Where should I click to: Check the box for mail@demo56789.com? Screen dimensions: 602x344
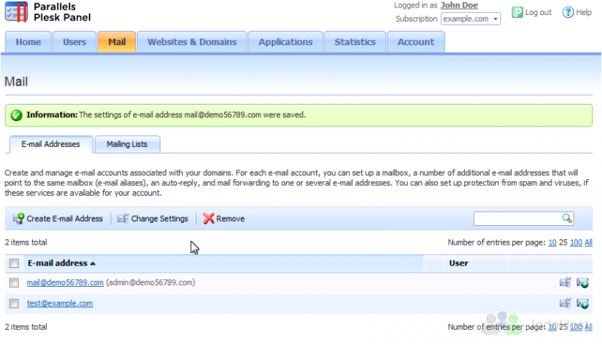[14, 282]
